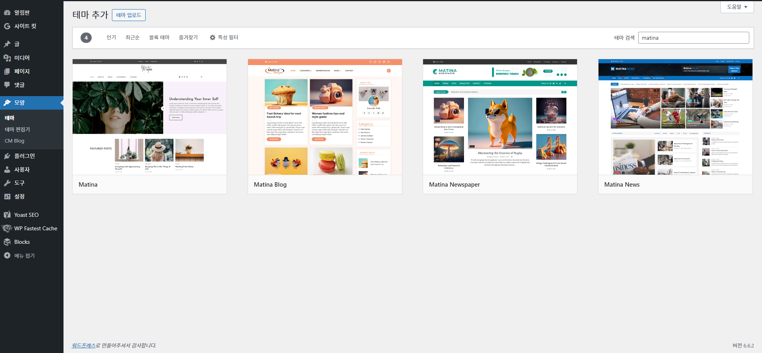Open the 즐겨찾기 (Favorites) tab

coord(188,37)
